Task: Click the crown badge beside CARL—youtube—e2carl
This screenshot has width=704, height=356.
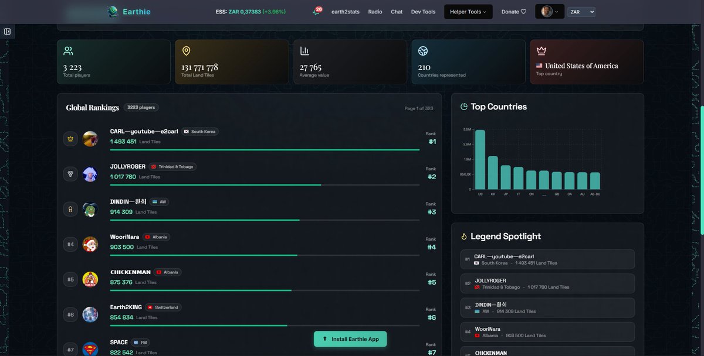Action: (x=70, y=139)
